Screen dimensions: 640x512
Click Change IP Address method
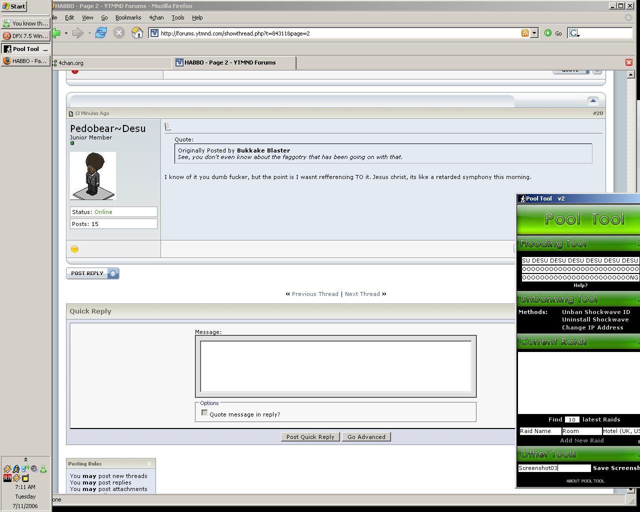click(x=592, y=327)
